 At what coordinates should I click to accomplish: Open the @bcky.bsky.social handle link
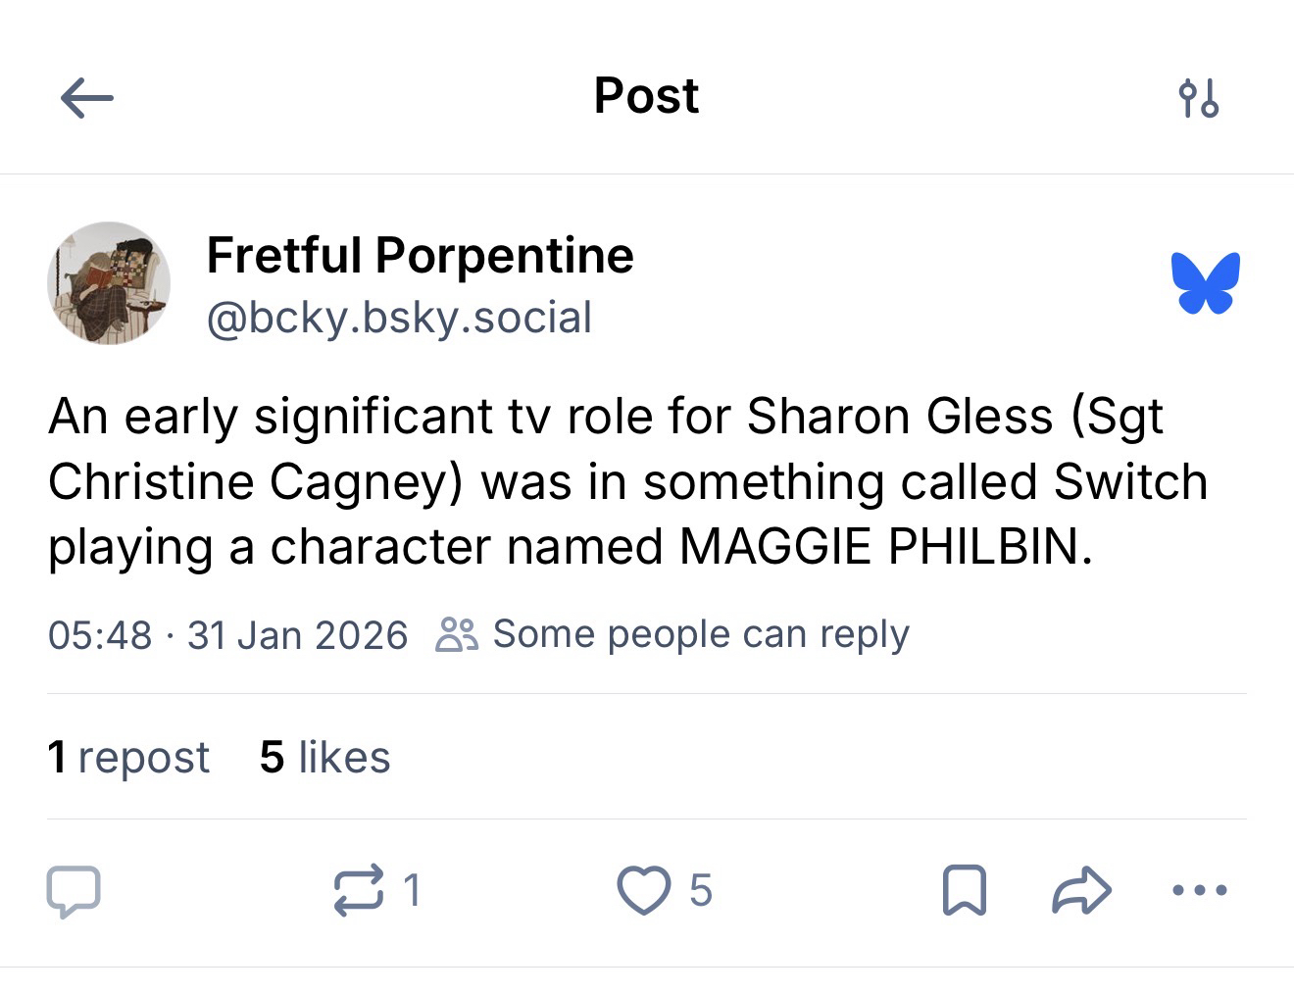tap(399, 318)
